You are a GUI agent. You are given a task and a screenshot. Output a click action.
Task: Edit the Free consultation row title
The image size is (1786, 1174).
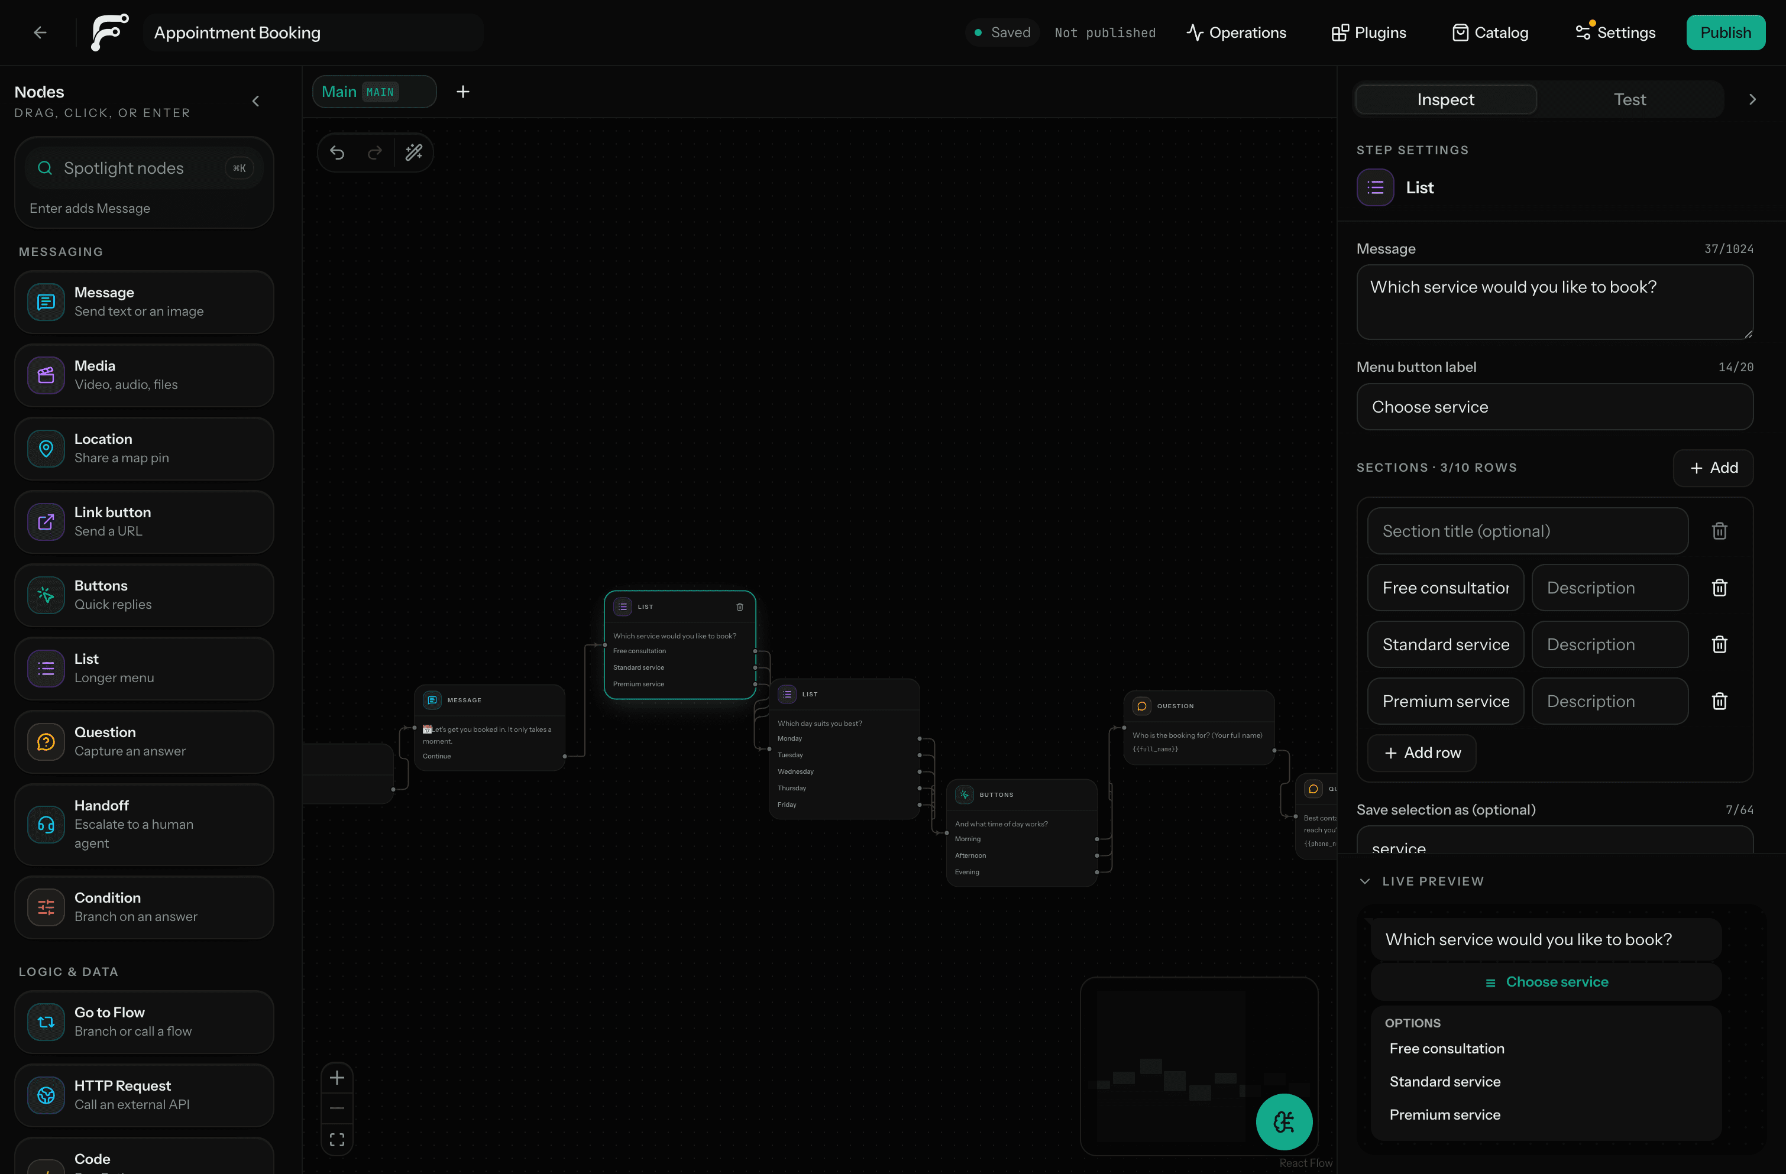[x=1445, y=588]
